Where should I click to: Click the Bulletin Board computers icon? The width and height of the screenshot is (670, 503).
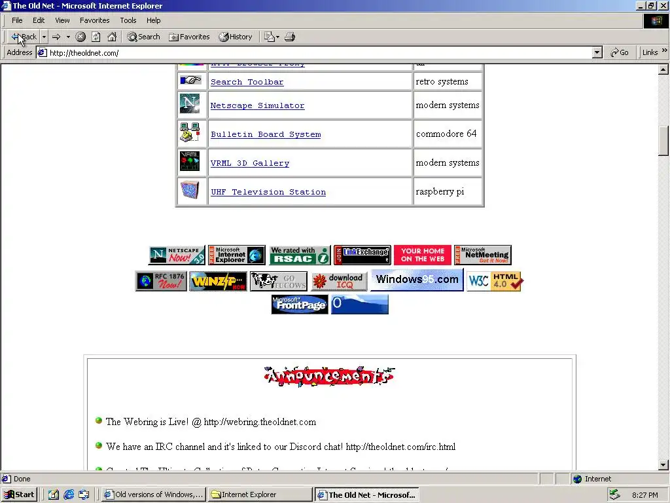click(x=190, y=132)
